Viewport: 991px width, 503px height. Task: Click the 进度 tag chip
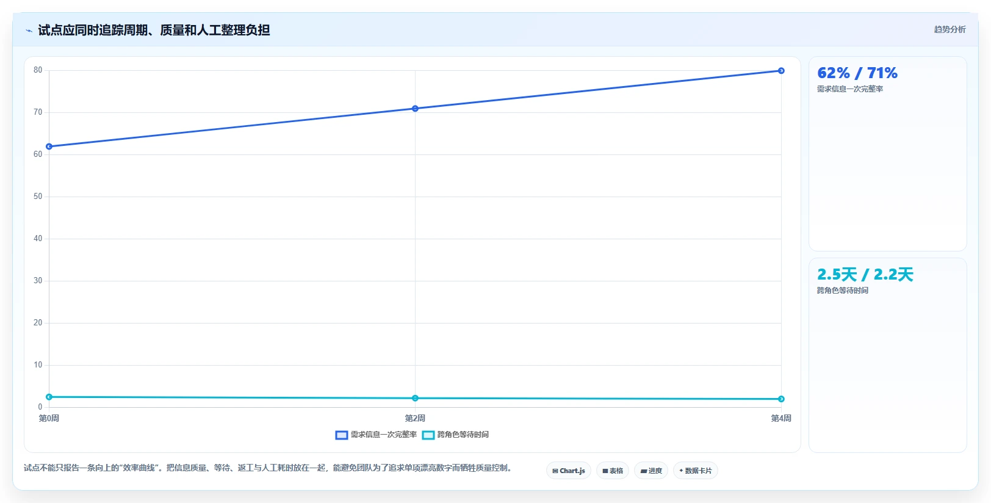point(651,471)
